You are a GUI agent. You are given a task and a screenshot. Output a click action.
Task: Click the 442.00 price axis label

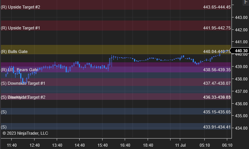(x=241, y=30)
